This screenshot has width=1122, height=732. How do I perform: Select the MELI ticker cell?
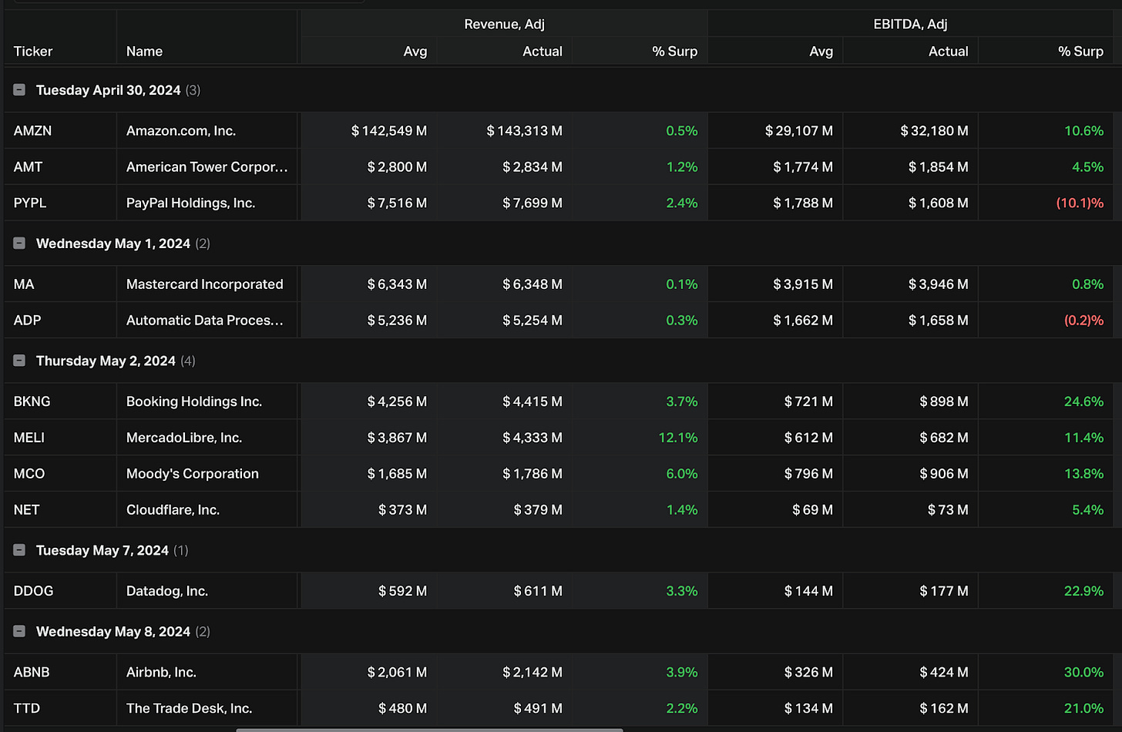pos(60,438)
